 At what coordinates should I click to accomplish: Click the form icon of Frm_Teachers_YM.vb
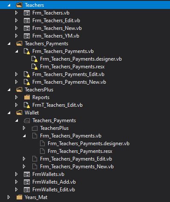pyautogui.click(x=27, y=36)
